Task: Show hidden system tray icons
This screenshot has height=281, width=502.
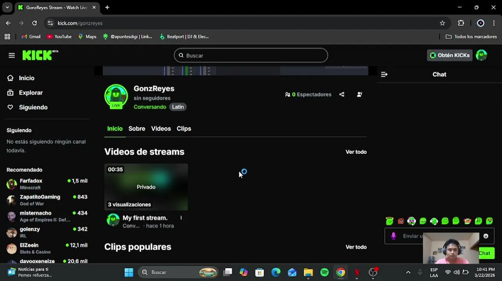Action: [408, 272]
